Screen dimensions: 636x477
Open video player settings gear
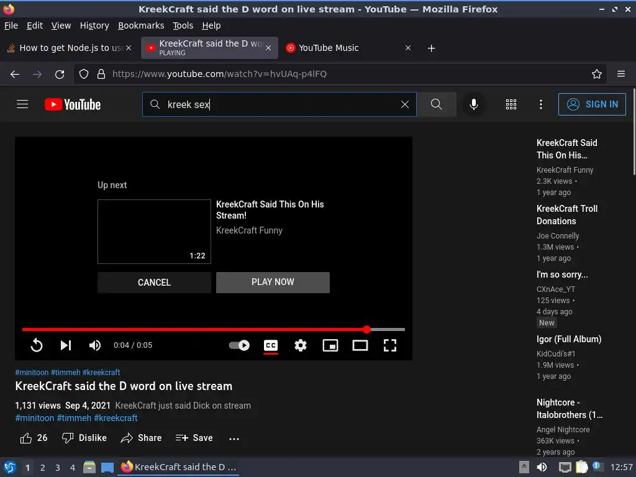click(x=301, y=345)
